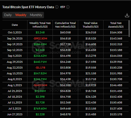
Task: Switch to the Daily tab
Action: (x=8, y=15)
